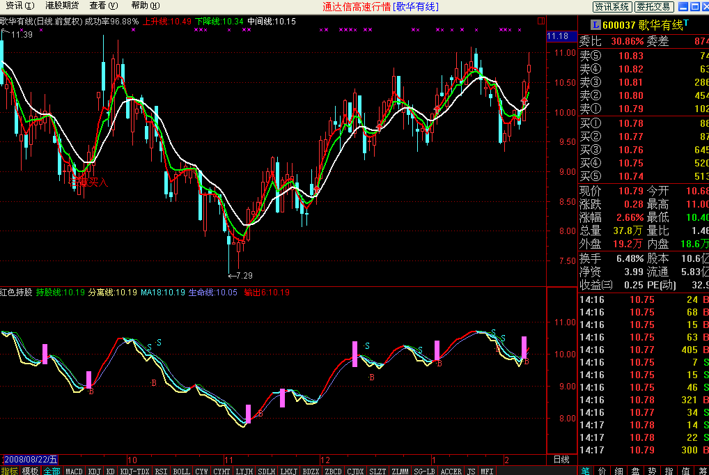The image size is (709, 475).
Task: Switch to the KDJ-TDX indicator
Action: 134,472
